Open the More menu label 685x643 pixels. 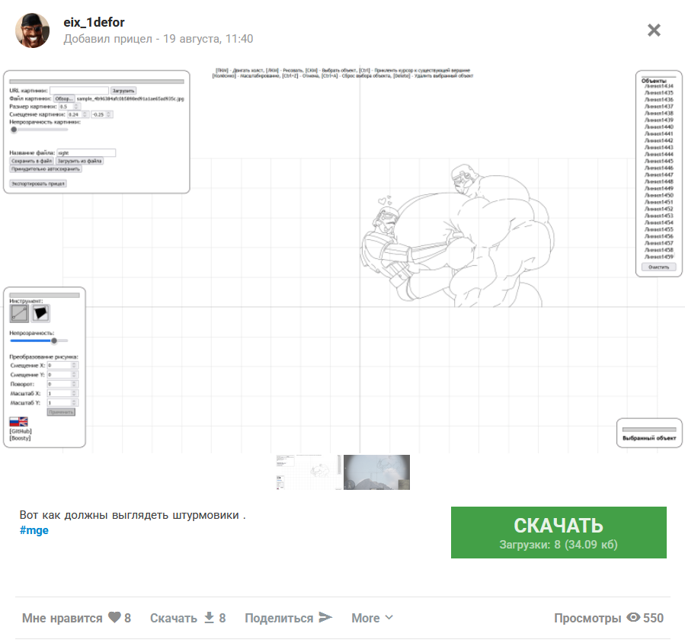pyautogui.click(x=366, y=618)
